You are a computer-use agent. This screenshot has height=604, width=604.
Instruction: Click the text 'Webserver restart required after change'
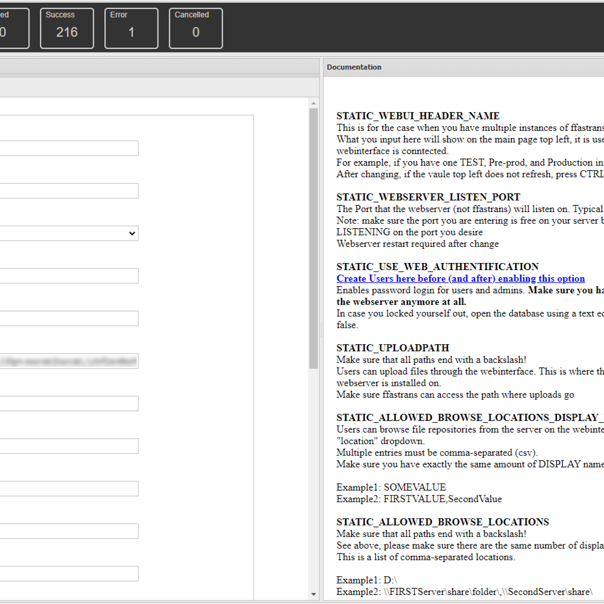[418, 244]
